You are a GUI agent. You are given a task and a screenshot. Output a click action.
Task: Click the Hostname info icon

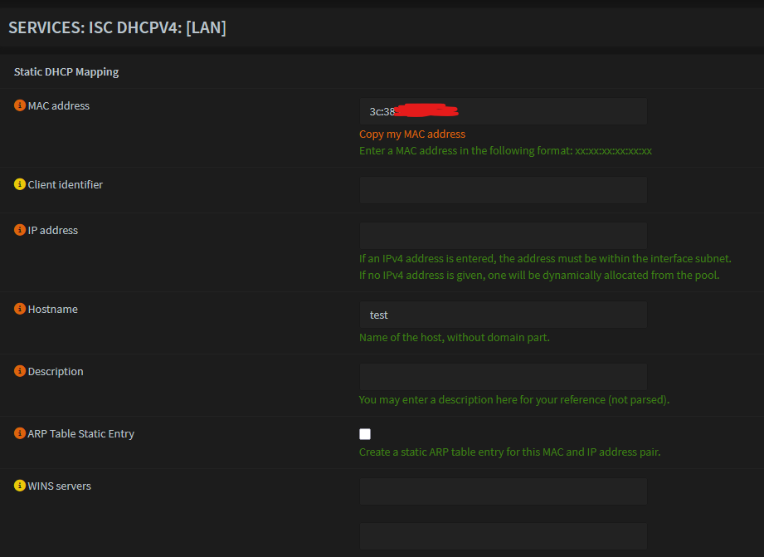tap(19, 309)
